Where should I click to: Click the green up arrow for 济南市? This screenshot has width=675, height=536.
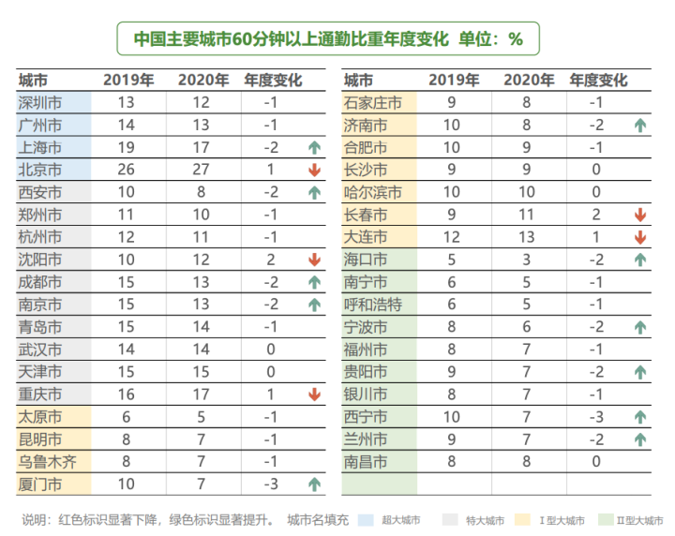coord(640,125)
